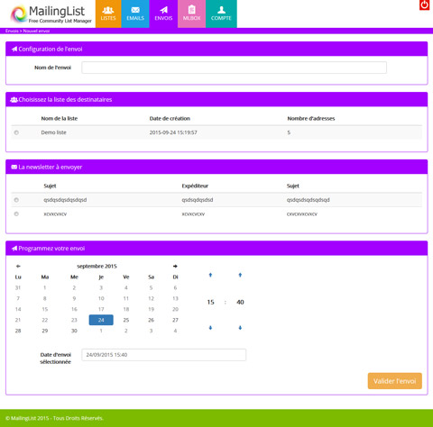The height and width of the screenshot is (427, 433).
Task: Pick day 25 in the calendar
Action: [x=126, y=320]
